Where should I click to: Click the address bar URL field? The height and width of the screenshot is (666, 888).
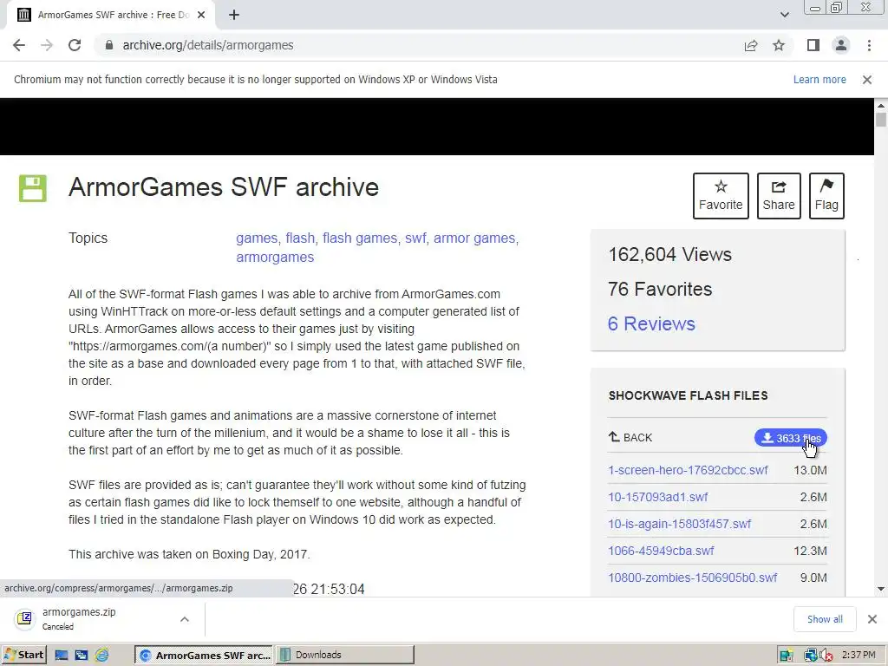coord(419,45)
